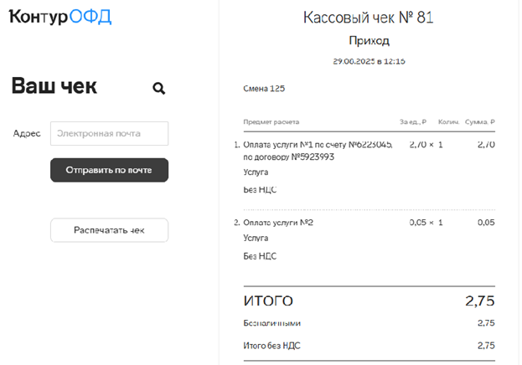Open the Контур ОФД logo link
This screenshot has height=365, width=522.
(60, 17)
